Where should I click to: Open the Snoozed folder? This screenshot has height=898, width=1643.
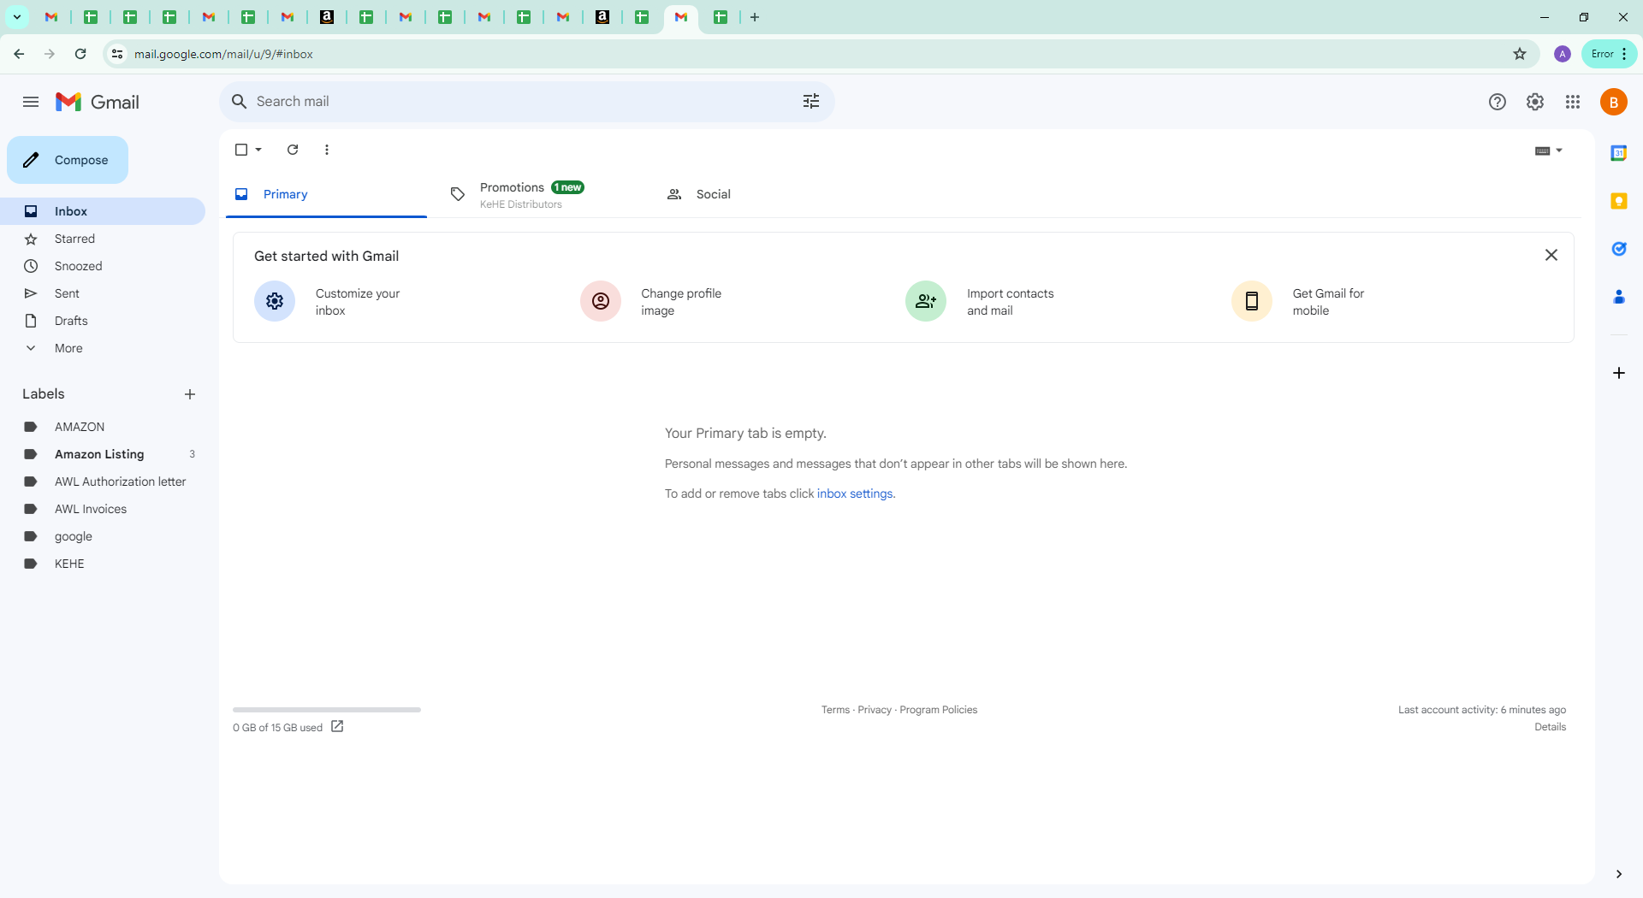[103, 266]
